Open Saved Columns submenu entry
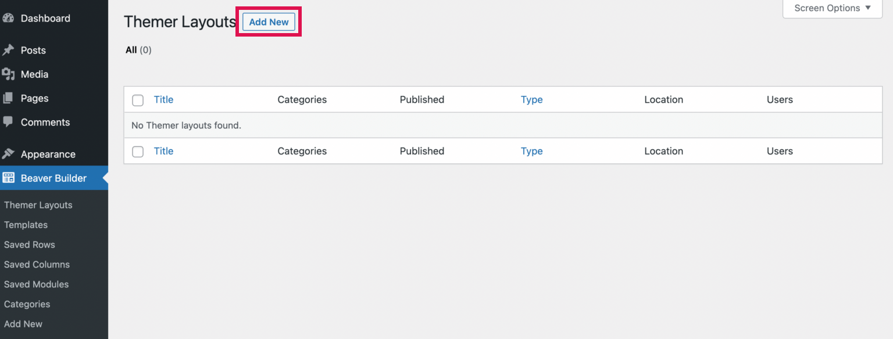The width and height of the screenshot is (893, 339). pos(37,264)
